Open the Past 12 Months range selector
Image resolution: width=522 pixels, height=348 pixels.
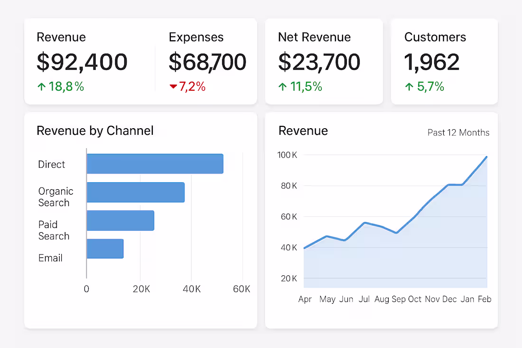[458, 133]
